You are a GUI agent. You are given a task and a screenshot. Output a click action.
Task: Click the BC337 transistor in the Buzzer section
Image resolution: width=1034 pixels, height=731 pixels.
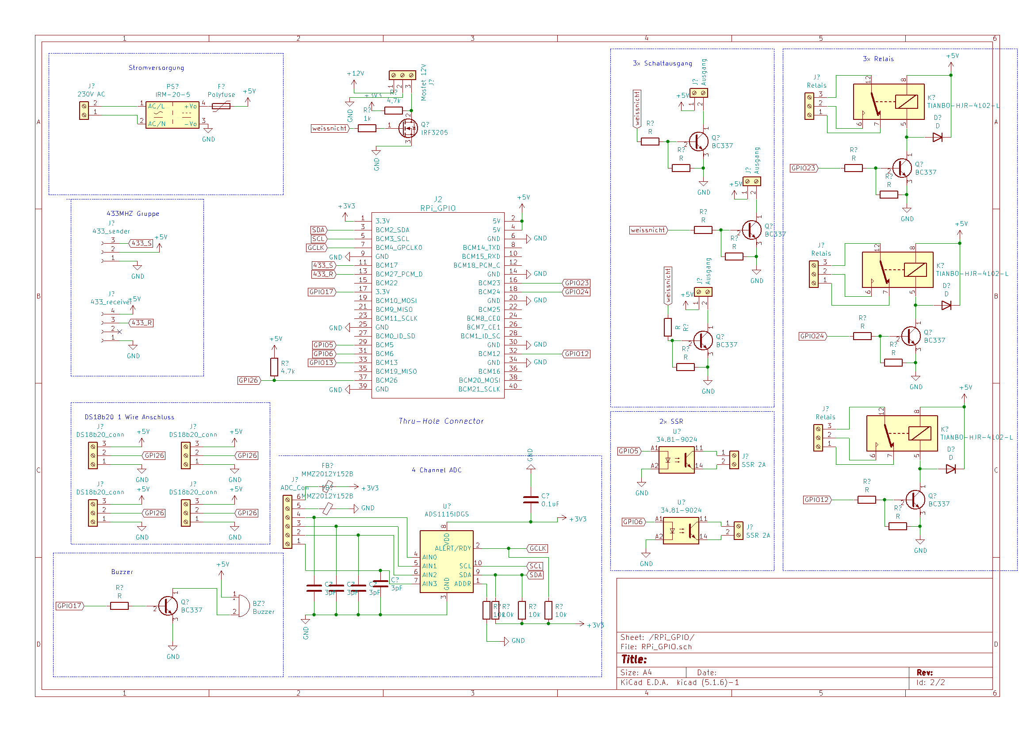(x=169, y=606)
